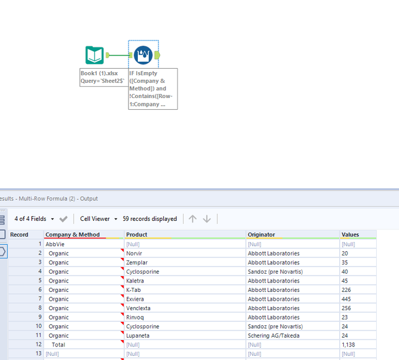Image resolution: width=399 pixels, height=360 pixels.
Task: Click the Originator column header
Action: point(293,234)
